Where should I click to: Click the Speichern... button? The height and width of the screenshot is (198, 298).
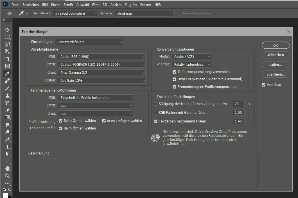click(x=276, y=74)
